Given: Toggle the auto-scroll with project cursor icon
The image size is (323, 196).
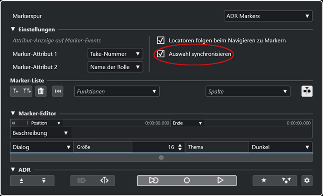Looking at the screenshot, I should pos(307,91).
